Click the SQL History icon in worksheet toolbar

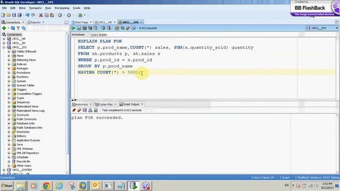tap(133, 28)
